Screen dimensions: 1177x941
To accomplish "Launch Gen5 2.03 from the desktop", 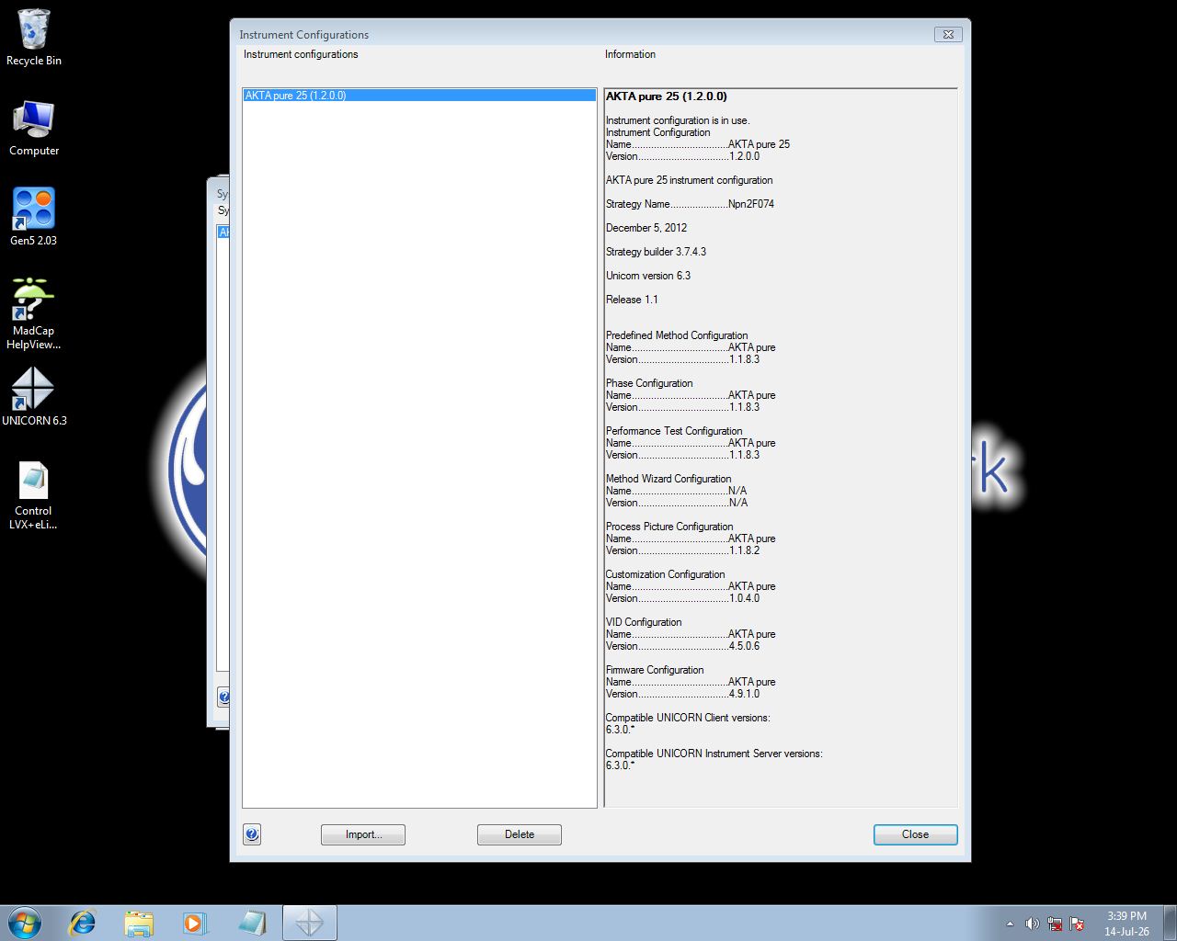I will click(x=34, y=217).
